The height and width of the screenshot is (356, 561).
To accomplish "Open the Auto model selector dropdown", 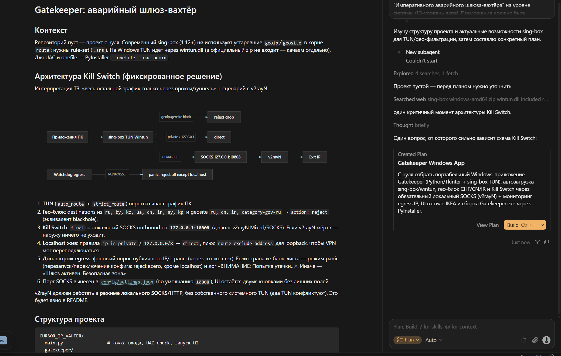I will [434, 340].
